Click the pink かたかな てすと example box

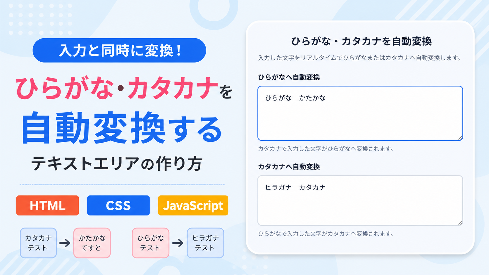tap(92, 243)
